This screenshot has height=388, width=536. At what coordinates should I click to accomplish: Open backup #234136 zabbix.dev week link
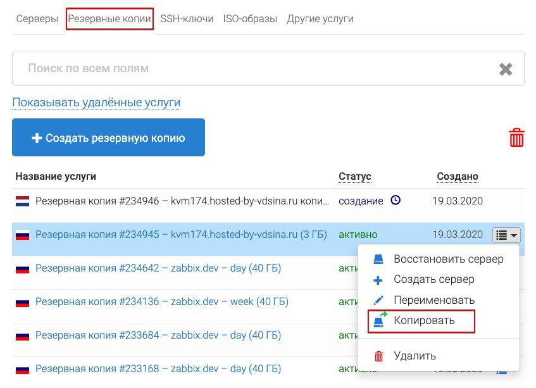(x=162, y=302)
